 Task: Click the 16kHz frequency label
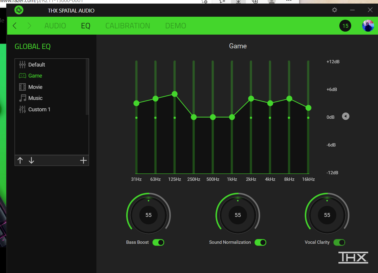(308, 179)
